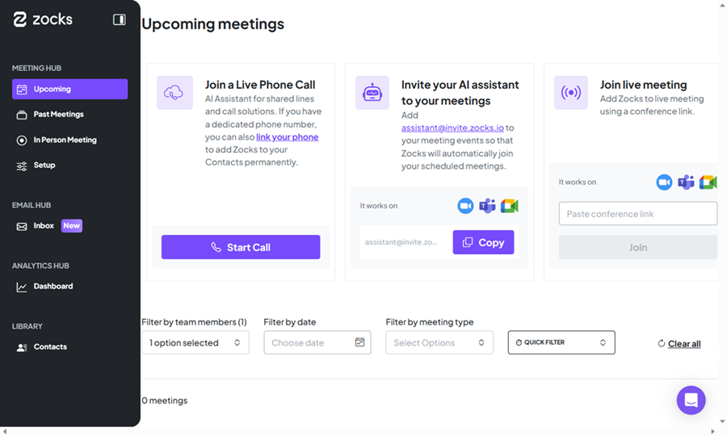The width and height of the screenshot is (727, 436).
Task: Open the chat support bubble icon
Action: click(691, 400)
